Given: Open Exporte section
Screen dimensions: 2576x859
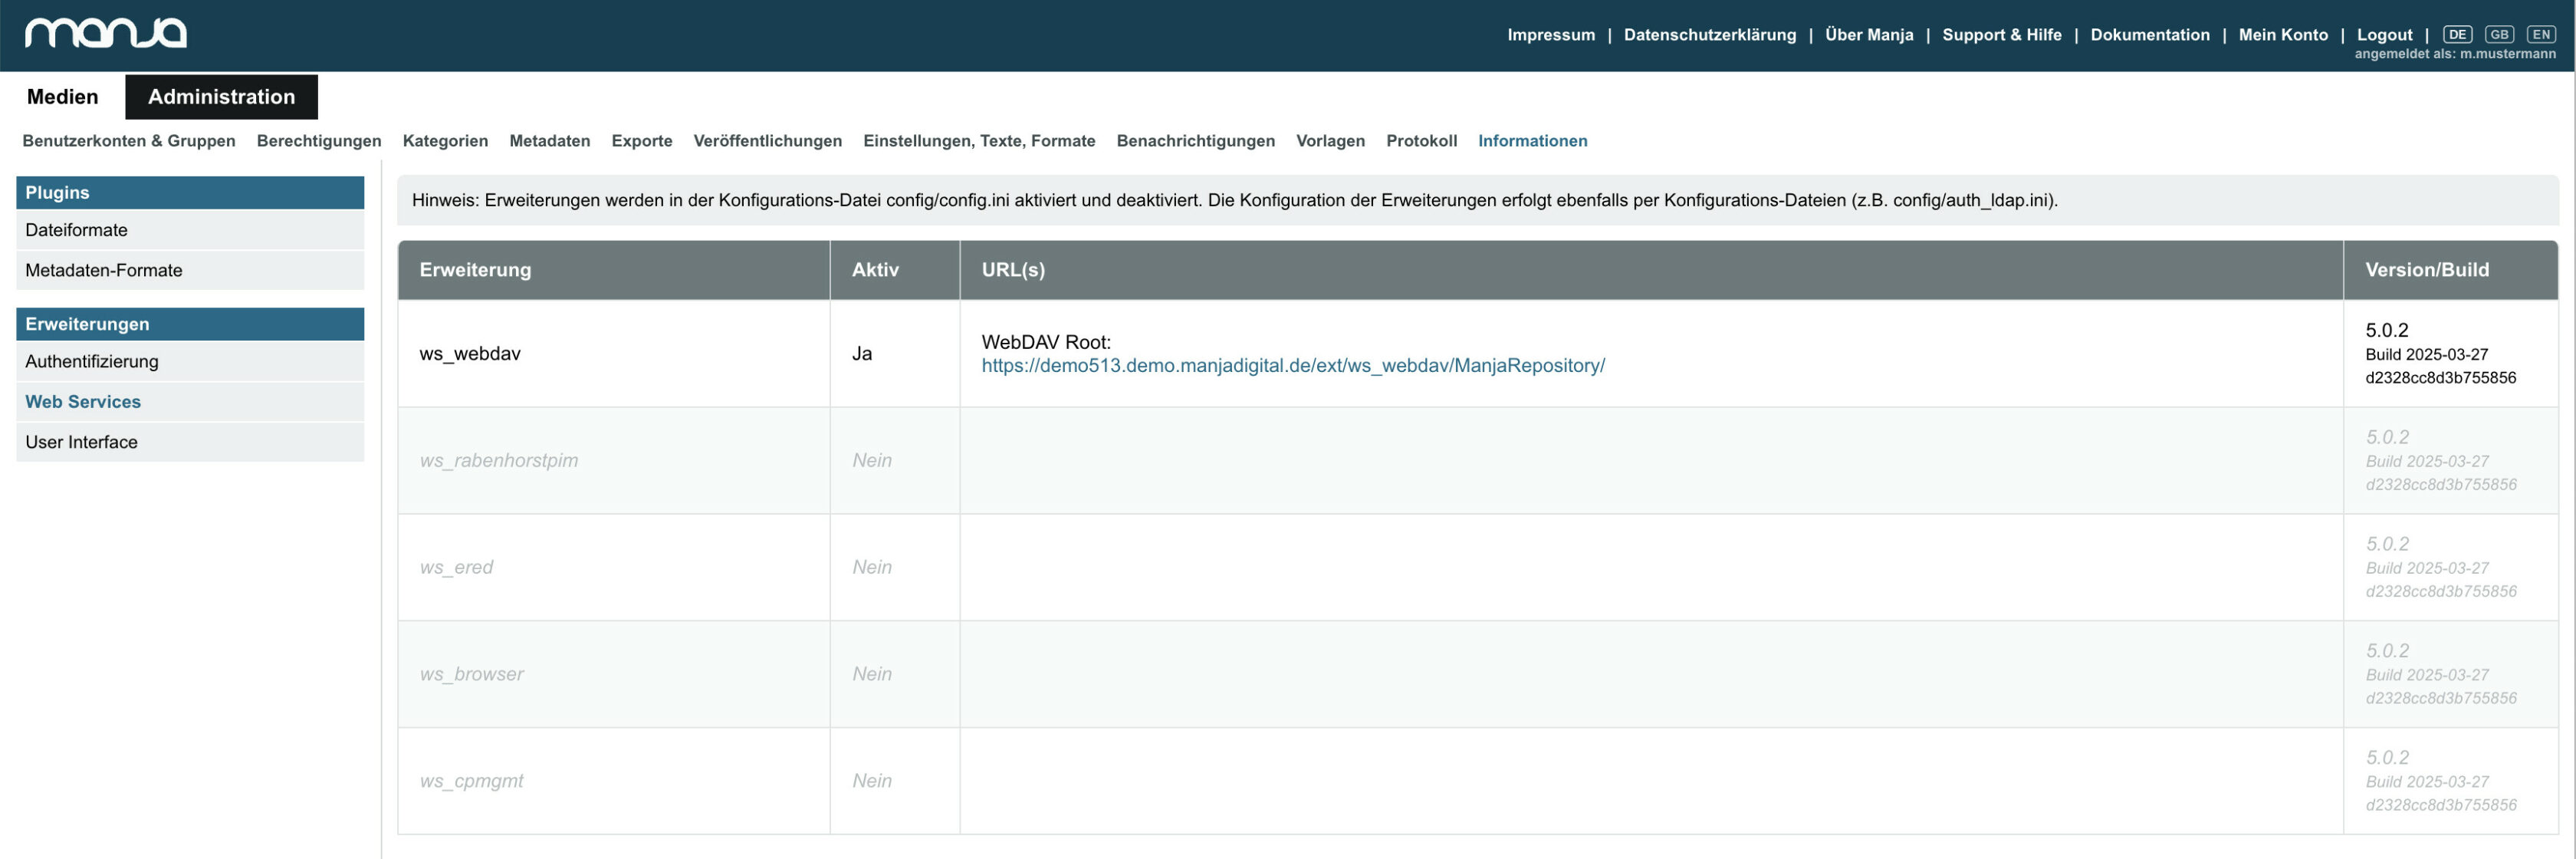Looking at the screenshot, I should click(x=642, y=141).
